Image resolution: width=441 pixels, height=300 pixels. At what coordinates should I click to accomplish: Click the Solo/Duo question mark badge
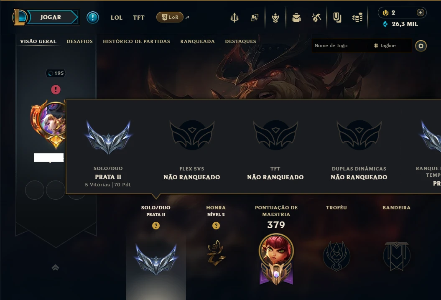point(156,226)
